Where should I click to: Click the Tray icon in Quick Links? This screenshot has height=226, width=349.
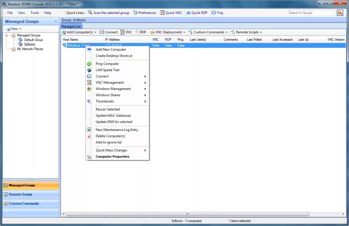point(214,13)
